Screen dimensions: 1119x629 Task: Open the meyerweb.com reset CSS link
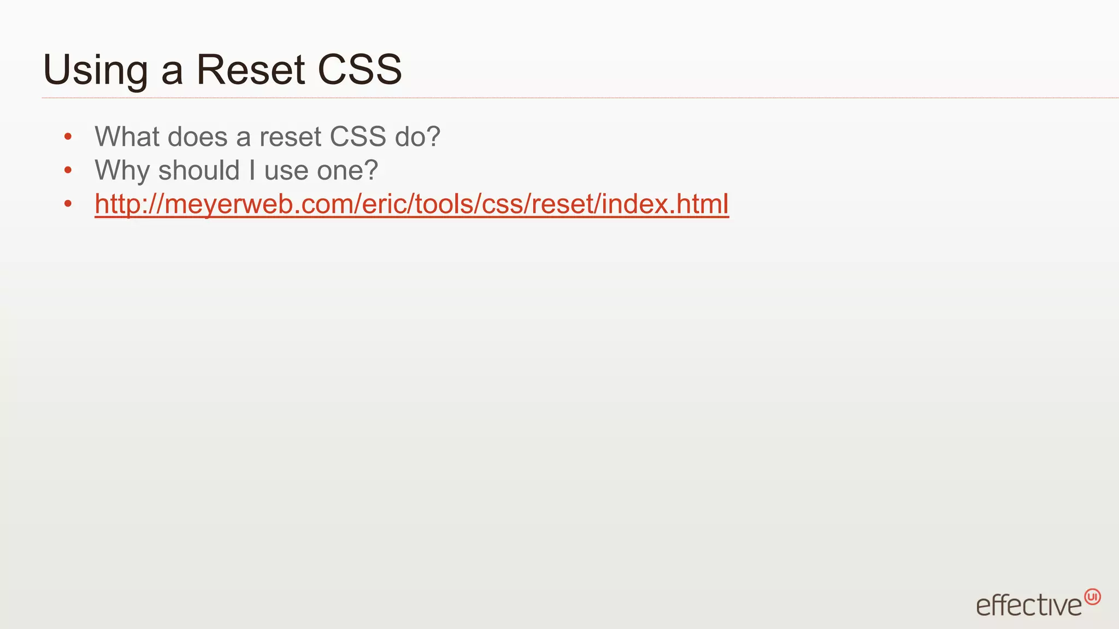point(411,204)
